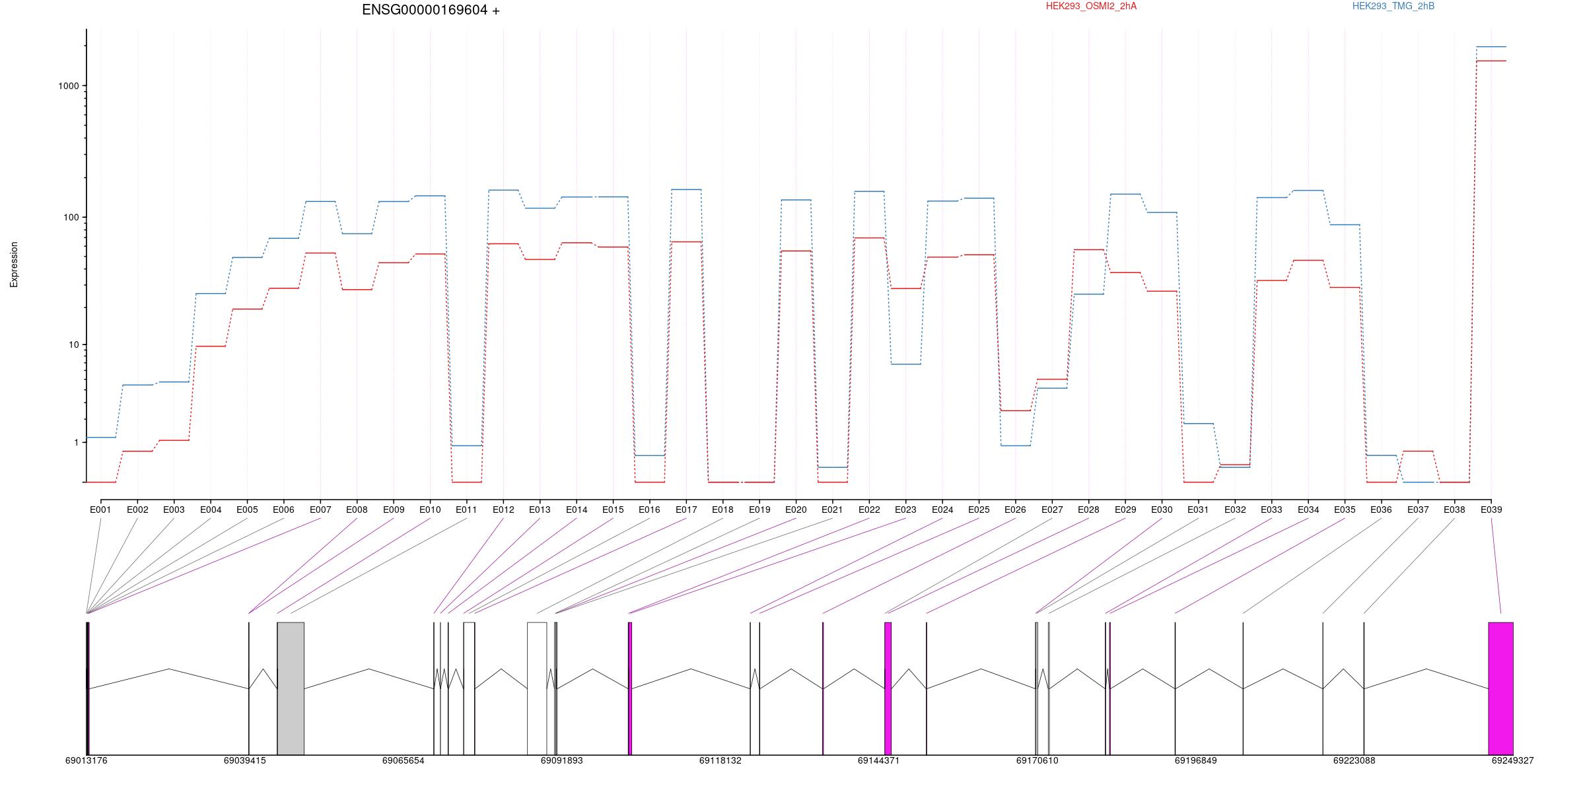
Task: Select the HEK293_OSMI2_2hA legend label
Action: coord(1091,6)
